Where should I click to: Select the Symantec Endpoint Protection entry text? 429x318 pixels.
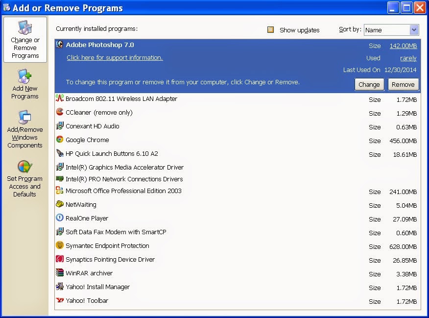click(107, 246)
